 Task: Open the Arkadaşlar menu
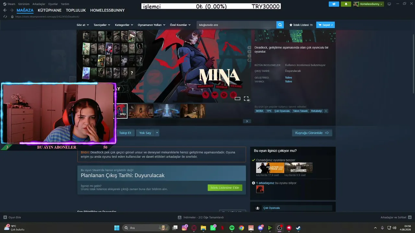[x=39, y=4]
